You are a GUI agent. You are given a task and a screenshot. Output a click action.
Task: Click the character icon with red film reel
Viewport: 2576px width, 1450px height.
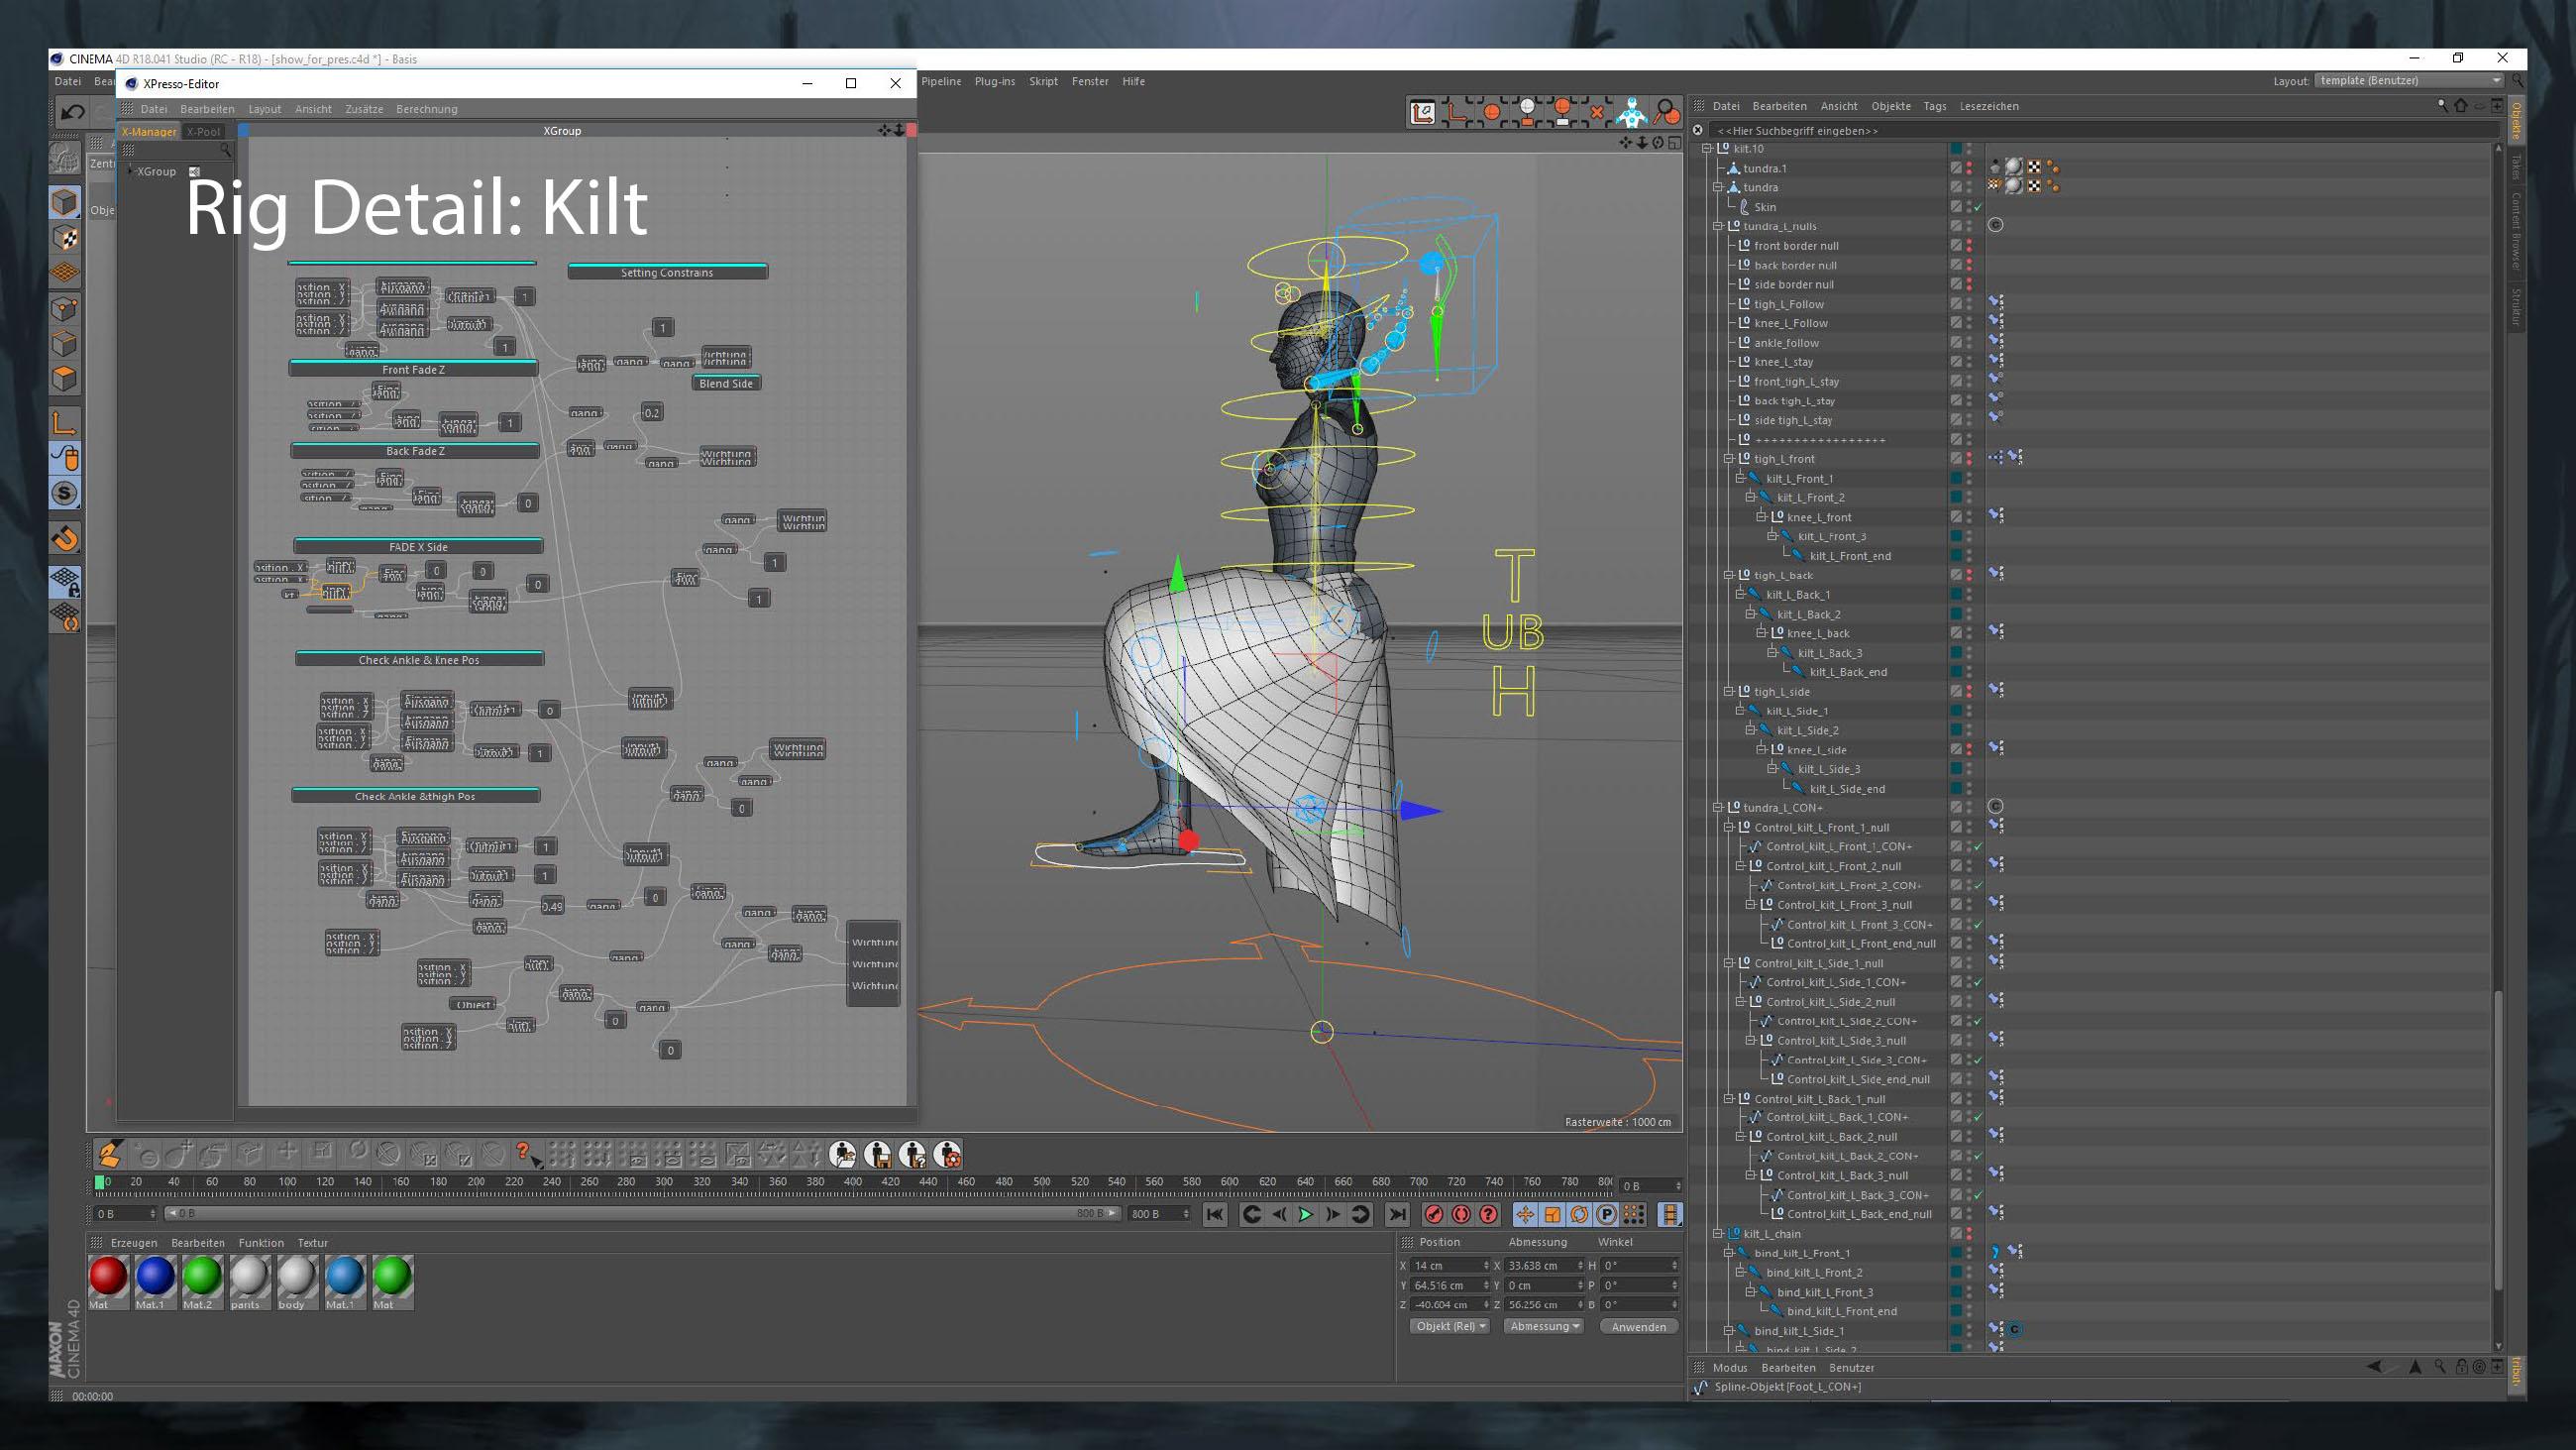(x=948, y=1155)
